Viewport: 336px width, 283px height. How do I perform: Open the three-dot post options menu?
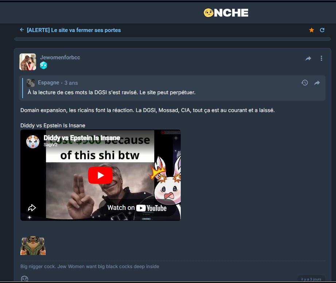(321, 58)
